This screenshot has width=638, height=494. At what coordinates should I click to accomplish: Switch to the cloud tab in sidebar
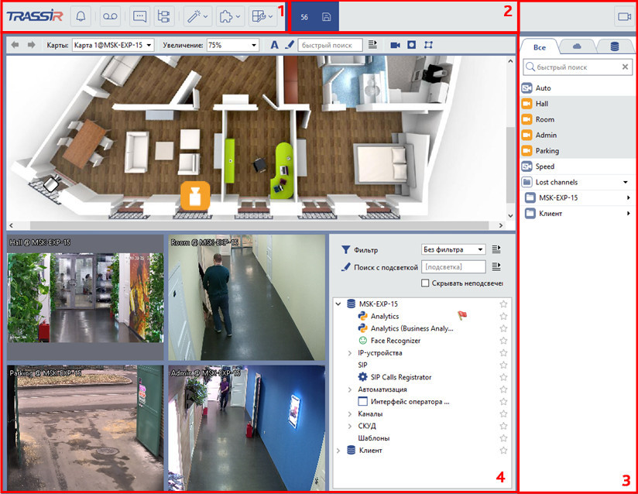[x=577, y=46]
